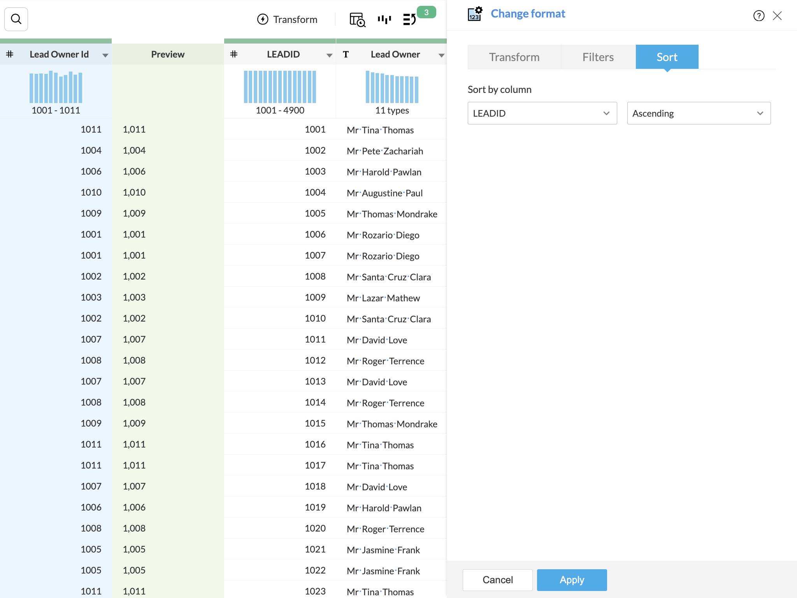Open the Lead Owner column dropdown arrow
This screenshot has width=797, height=598.
coord(441,55)
